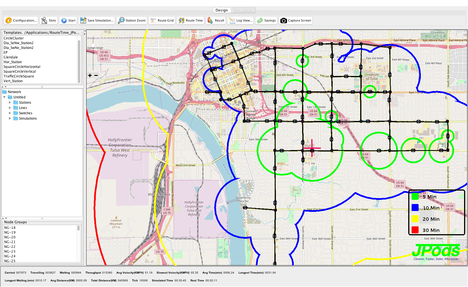Activate the Station Zoom magnifier
The height and width of the screenshot is (287, 468).
(121, 20)
